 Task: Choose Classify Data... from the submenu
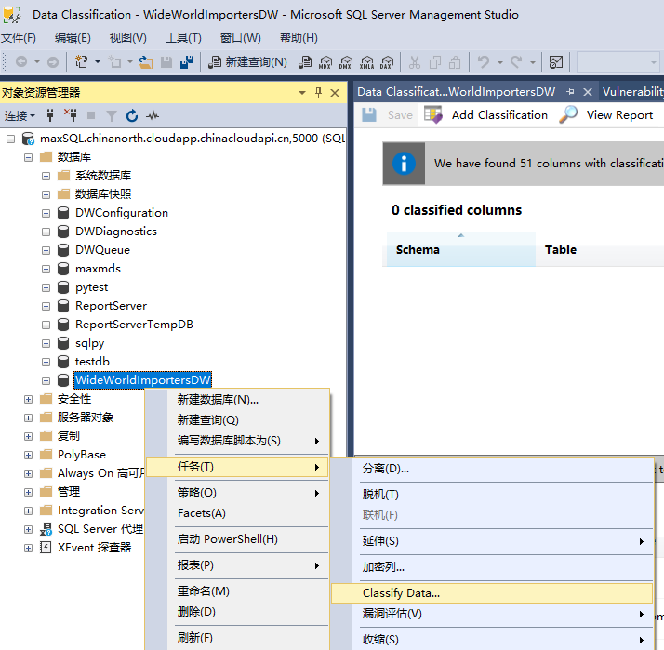492,593
